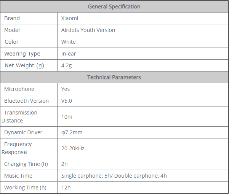229x194 pixels.
Task: Click the General Specification header
Action: [x=114, y=6]
